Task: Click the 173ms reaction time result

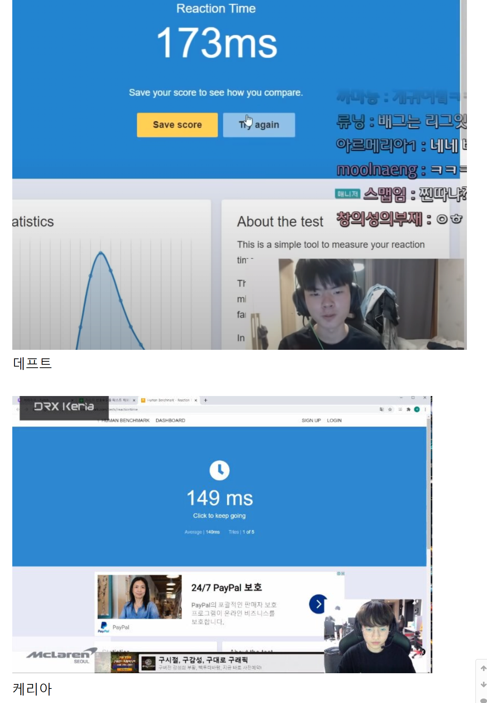Action: pyautogui.click(x=217, y=43)
